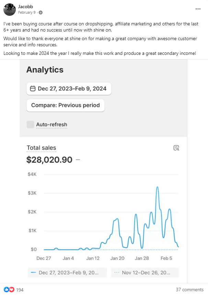Click the red heart reaction icon
The width and height of the screenshot is (208, 295).
tap(12, 290)
